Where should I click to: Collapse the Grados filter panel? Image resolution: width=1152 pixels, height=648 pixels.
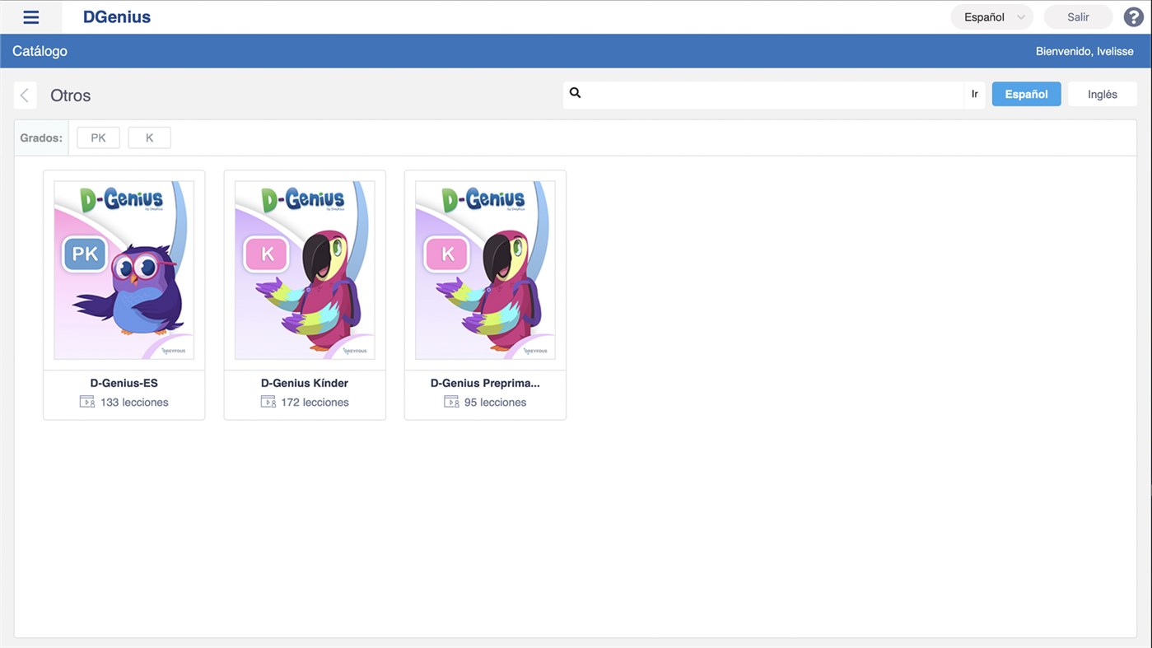40,137
